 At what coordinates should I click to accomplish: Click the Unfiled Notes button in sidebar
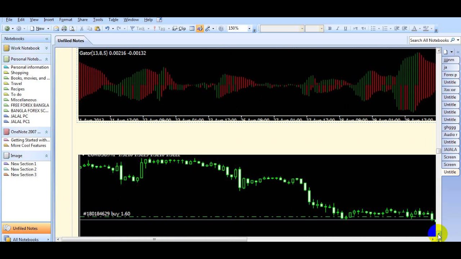(x=26, y=228)
